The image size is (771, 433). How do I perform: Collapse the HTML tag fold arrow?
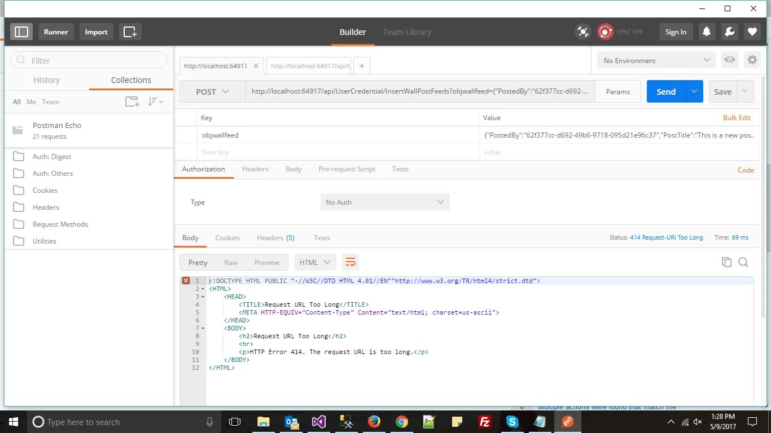click(x=203, y=289)
